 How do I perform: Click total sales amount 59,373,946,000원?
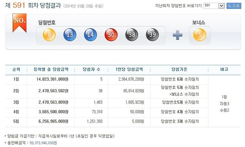point(43,143)
